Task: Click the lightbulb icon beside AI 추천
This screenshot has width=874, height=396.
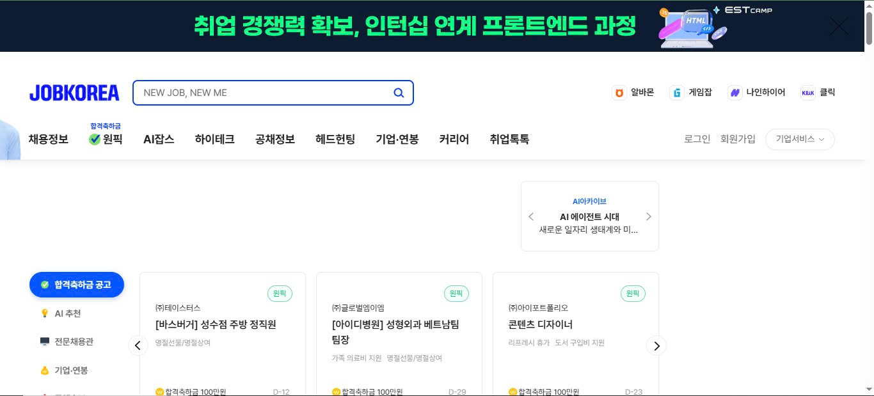Action: pos(45,313)
